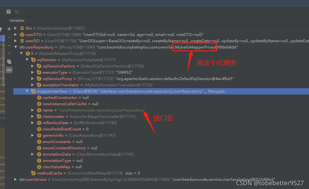Click the field icon beside cachedConstructor
Screen dimensions: 309x189
click(39, 98)
